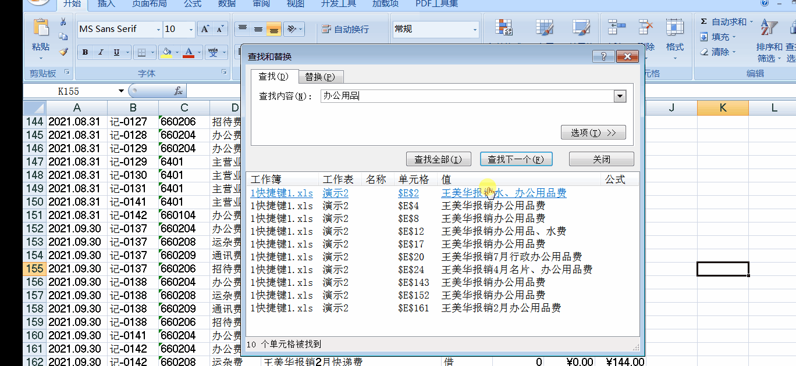
Task: Toggle Bold formatting
Action: pyautogui.click(x=86, y=53)
